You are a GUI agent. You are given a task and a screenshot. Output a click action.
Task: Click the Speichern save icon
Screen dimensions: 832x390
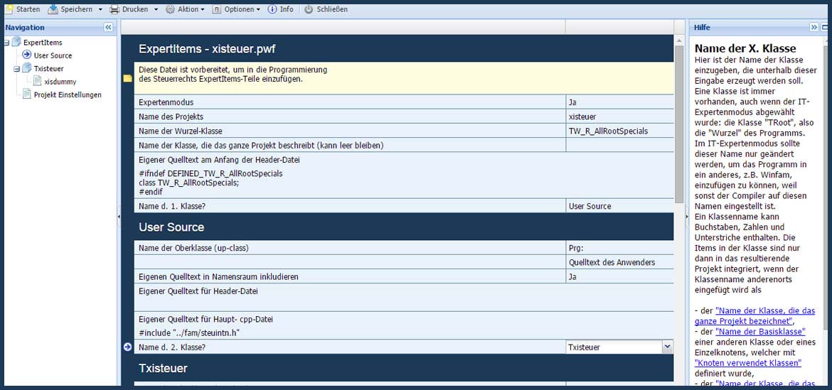tap(53, 9)
